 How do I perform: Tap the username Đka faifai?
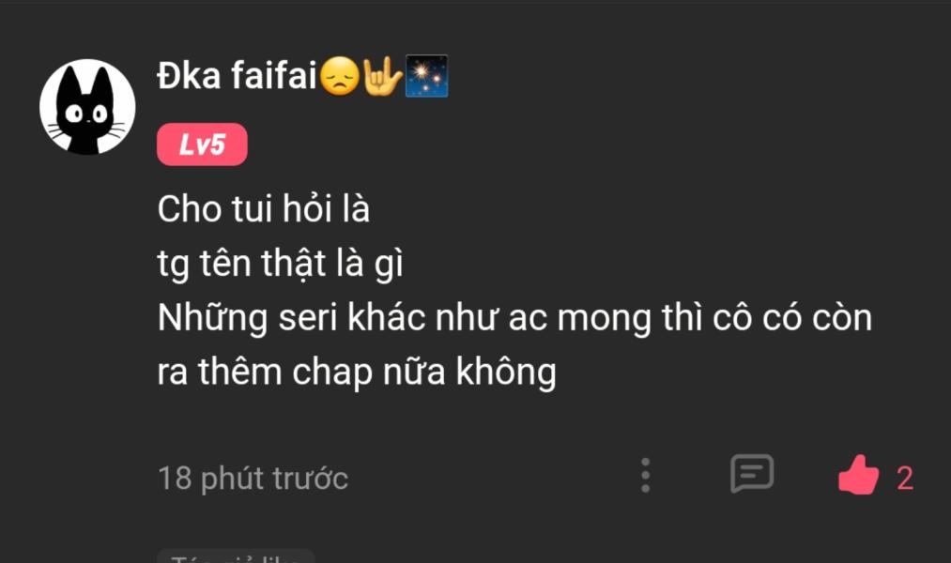[x=238, y=76]
